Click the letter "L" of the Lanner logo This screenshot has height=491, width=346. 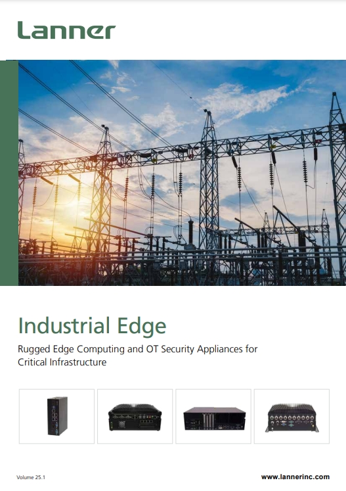coord(24,30)
